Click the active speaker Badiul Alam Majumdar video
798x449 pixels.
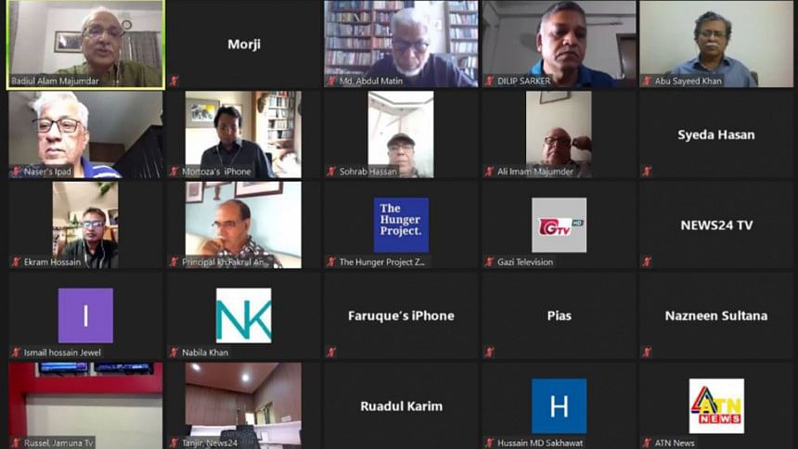click(x=85, y=45)
